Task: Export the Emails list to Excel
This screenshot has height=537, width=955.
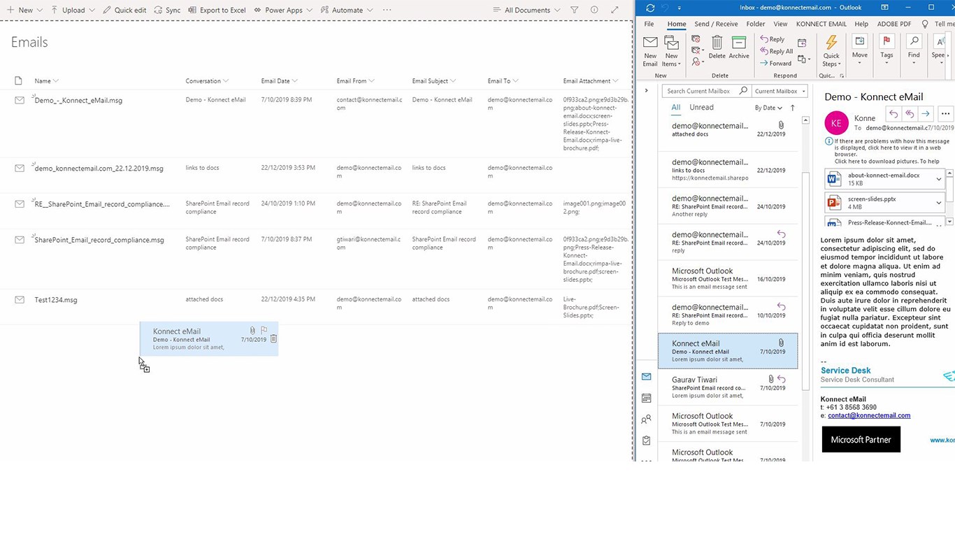Action: click(217, 10)
